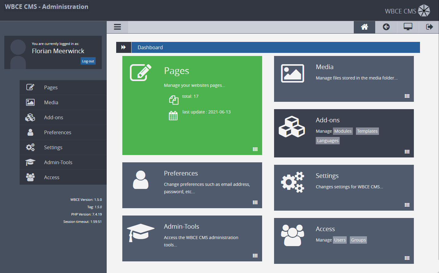Screen dimensions: 439x273
Task: Click the Pages pencil icon in sidebar
Action: click(30, 87)
